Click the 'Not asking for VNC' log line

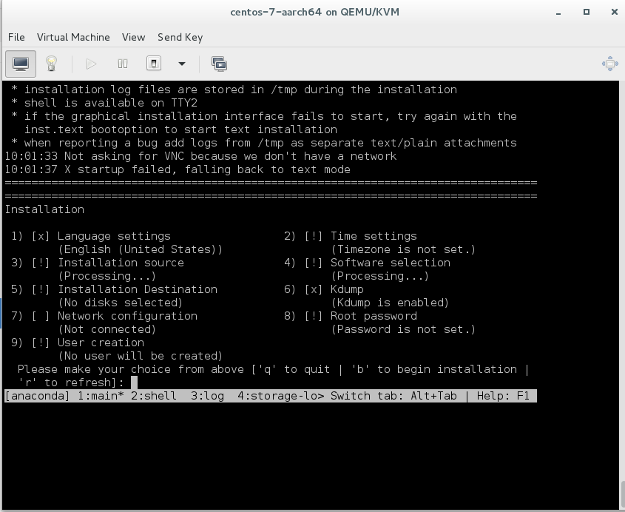pos(200,156)
